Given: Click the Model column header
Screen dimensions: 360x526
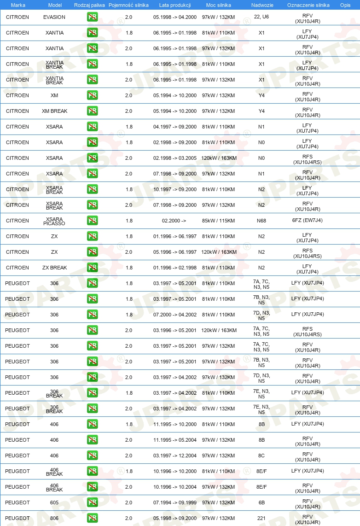Looking at the screenshot, I should tap(55, 5).
